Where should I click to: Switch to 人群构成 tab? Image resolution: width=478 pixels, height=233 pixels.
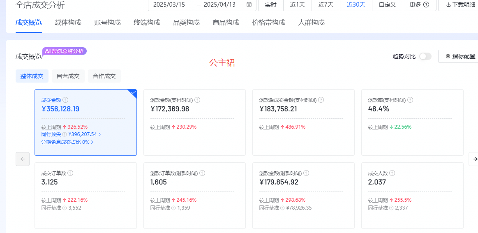(311, 22)
